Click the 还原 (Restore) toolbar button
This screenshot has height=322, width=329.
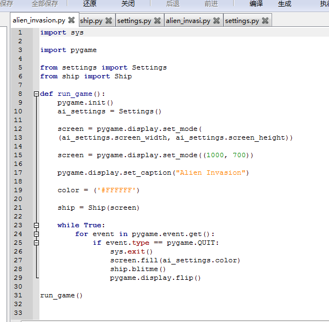90,4
